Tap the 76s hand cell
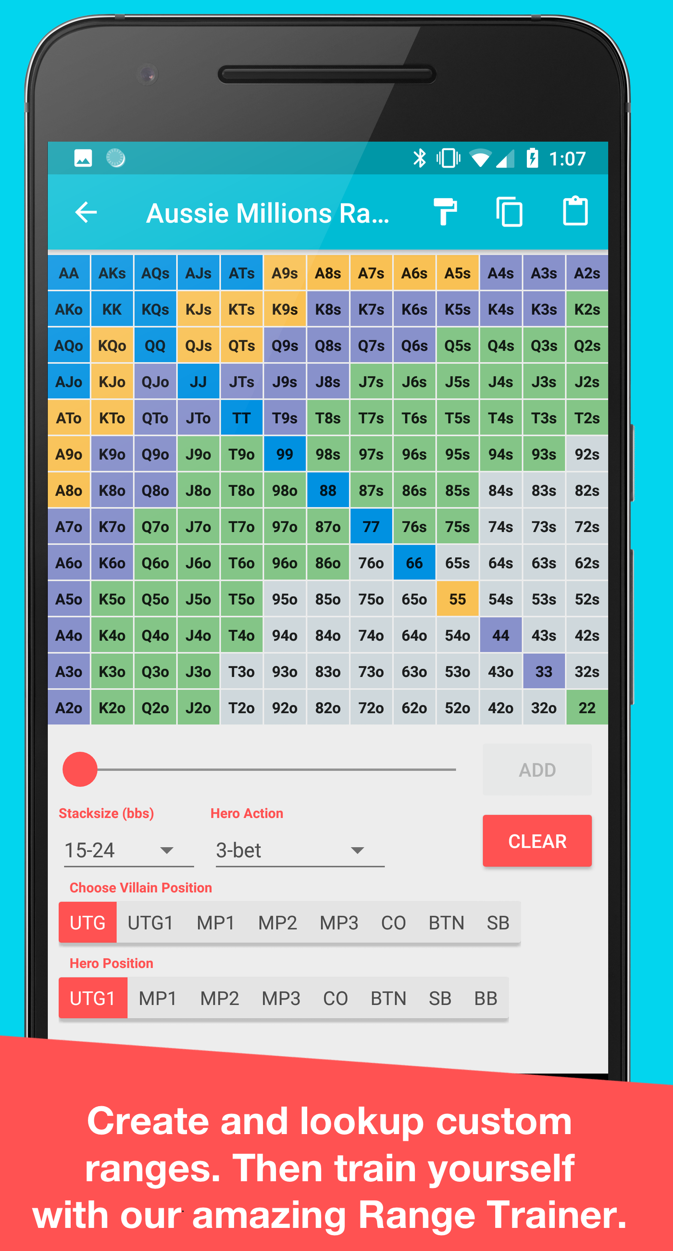This screenshot has width=673, height=1251. click(x=414, y=526)
